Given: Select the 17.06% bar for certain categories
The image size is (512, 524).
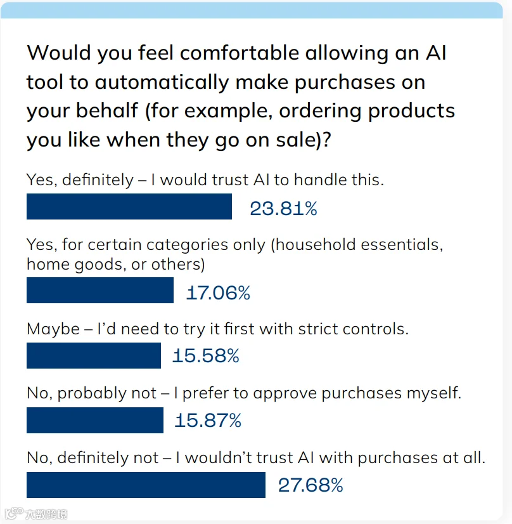Looking at the screenshot, I should coord(100,291).
